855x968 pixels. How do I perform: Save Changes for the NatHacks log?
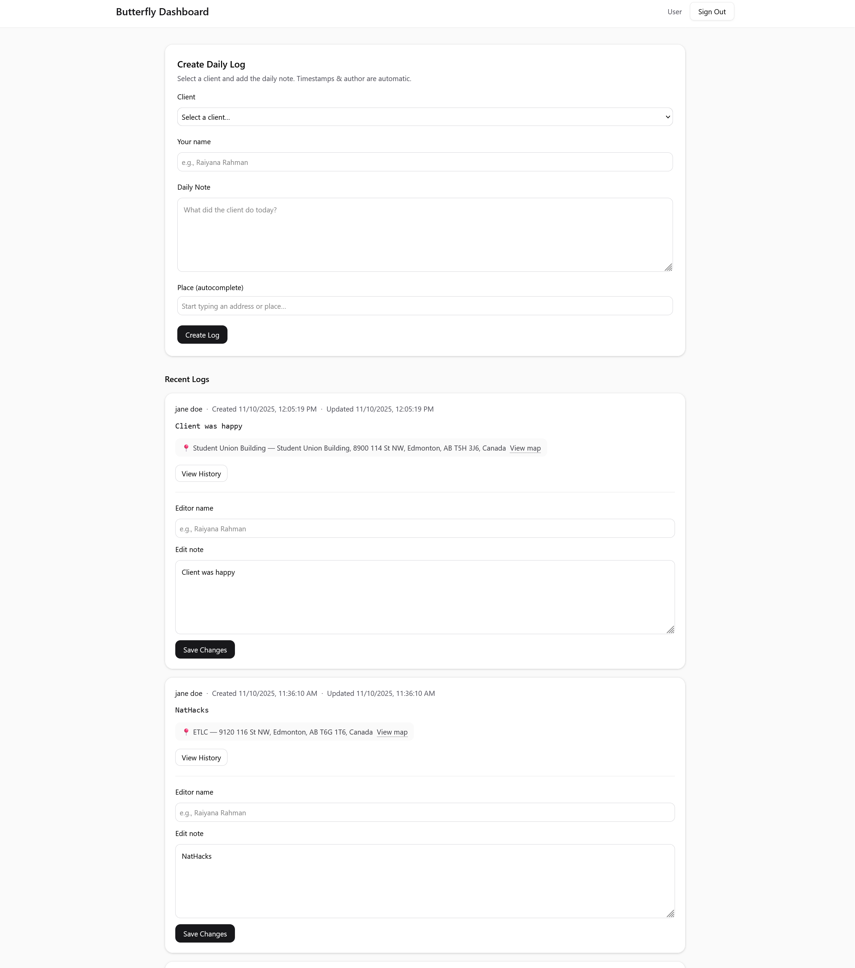pyautogui.click(x=205, y=934)
